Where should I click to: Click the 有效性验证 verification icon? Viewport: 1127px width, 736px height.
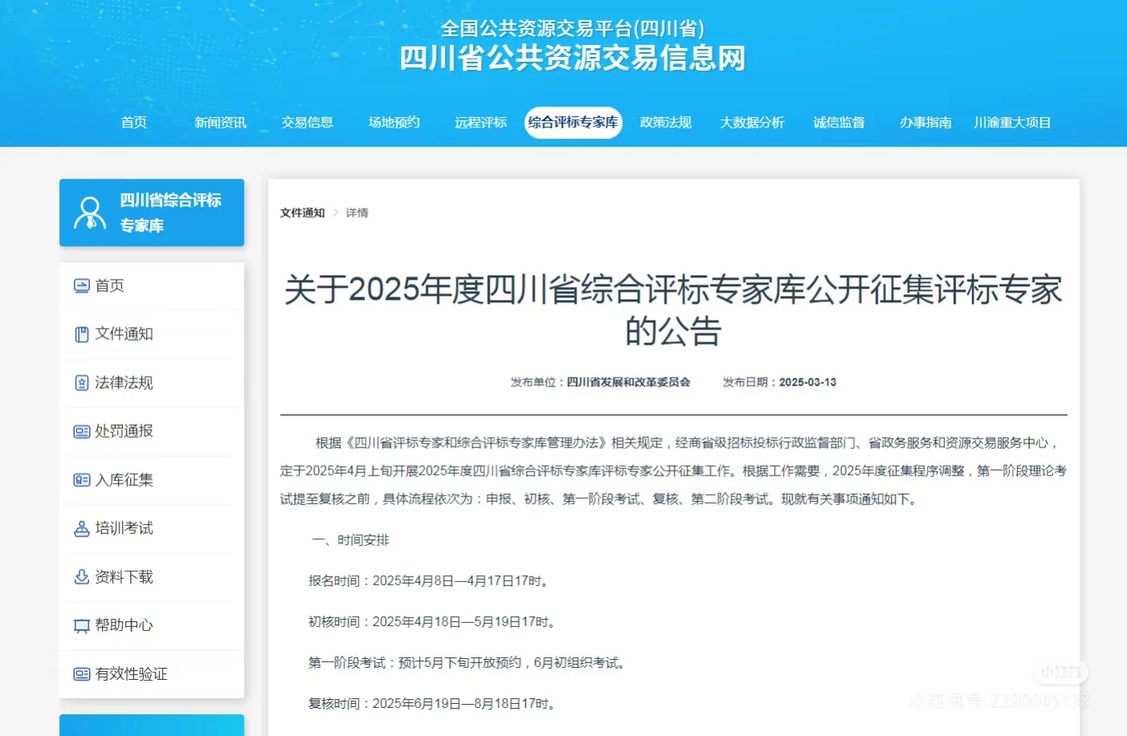coord(81,674)
